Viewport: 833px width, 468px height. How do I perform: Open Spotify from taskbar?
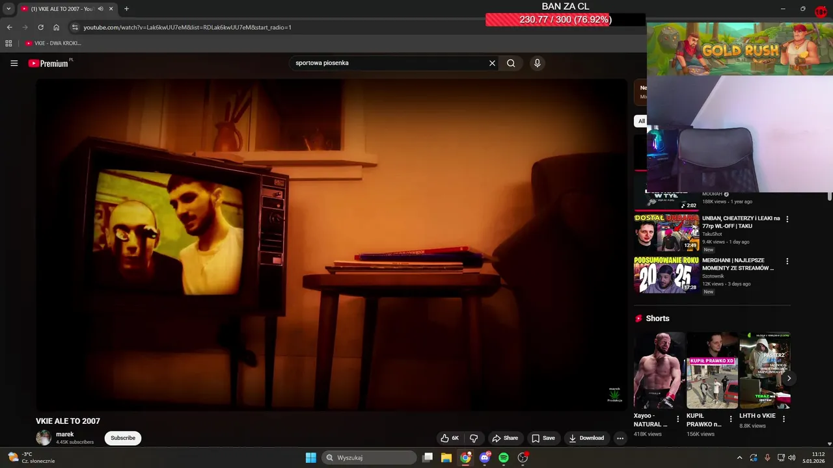tap(504, 458)
